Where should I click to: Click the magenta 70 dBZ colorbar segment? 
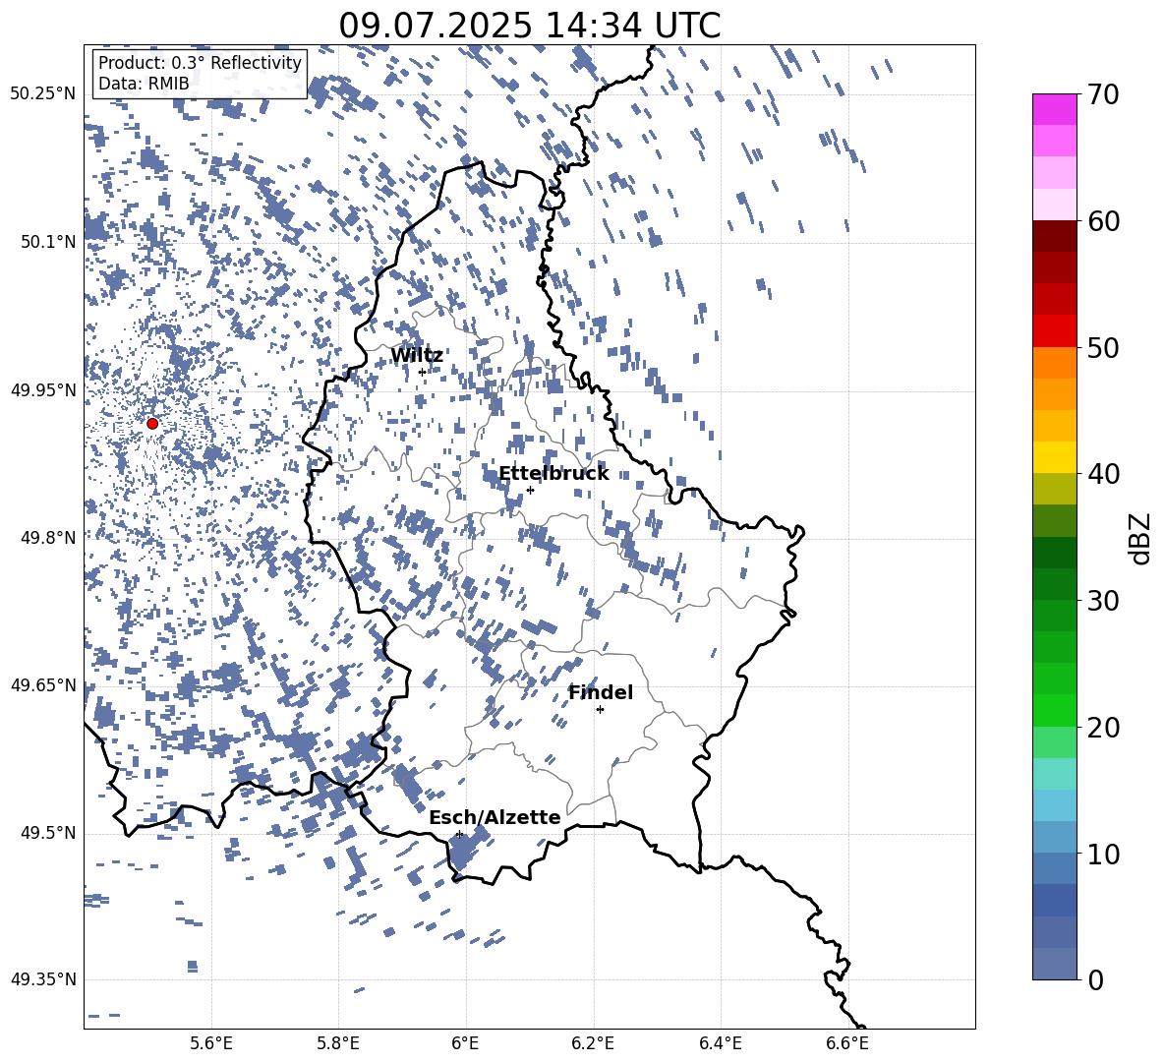1054,109
